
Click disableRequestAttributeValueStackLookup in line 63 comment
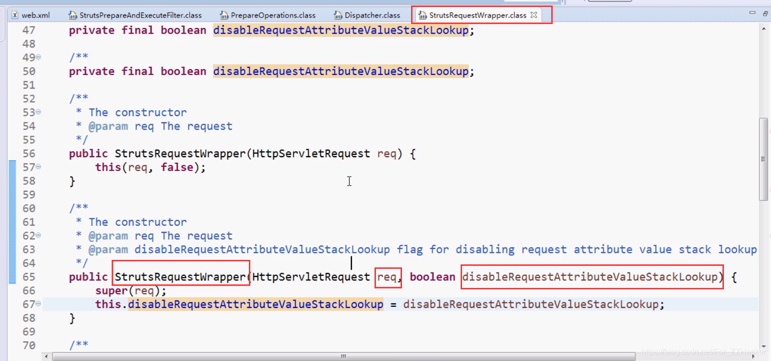pos(262,249)
